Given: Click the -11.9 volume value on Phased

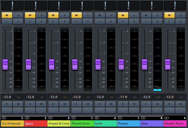Looking at the screenshot, I should click(x=123, y=97).
